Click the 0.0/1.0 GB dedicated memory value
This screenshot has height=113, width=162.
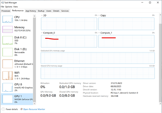click(x=67, y=87)
